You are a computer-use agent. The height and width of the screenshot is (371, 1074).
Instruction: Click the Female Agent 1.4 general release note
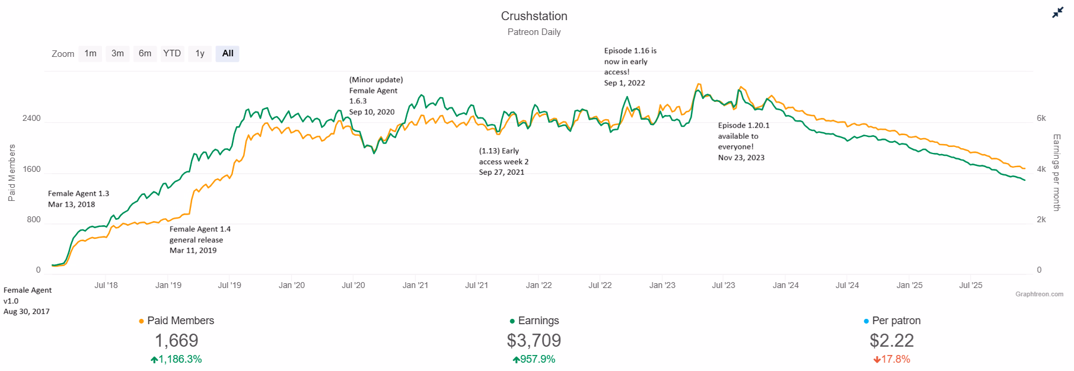click(x=200, y=239)
